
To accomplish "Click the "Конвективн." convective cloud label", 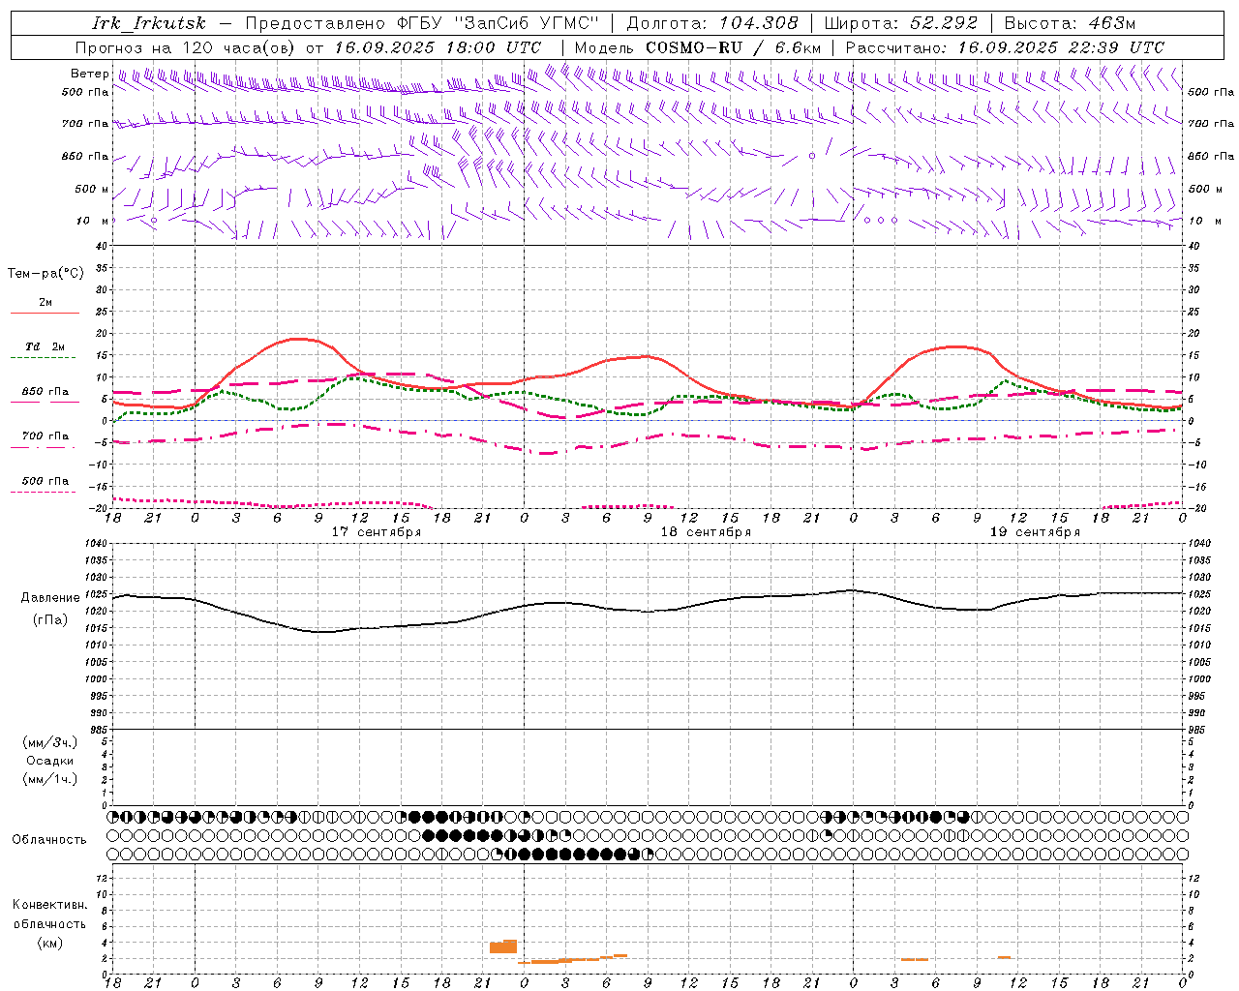I will tap(49, 905).
